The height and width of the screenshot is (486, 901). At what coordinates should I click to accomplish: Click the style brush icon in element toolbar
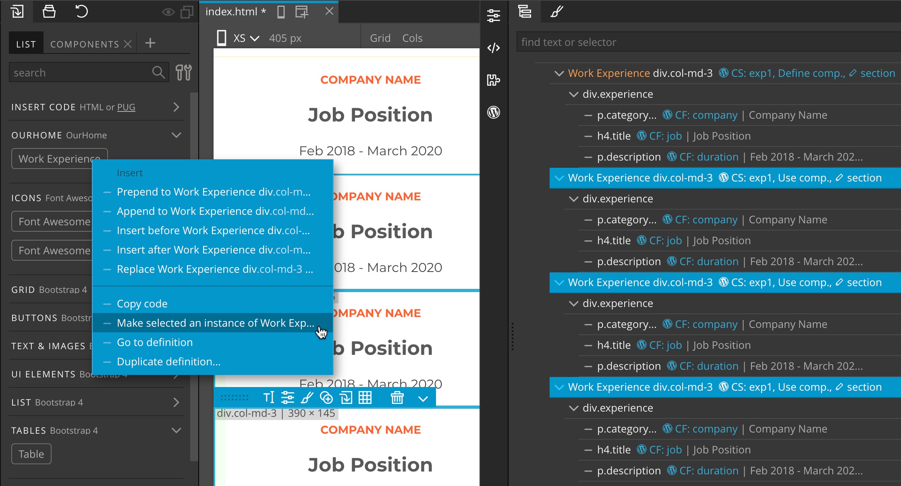[307, 397]
